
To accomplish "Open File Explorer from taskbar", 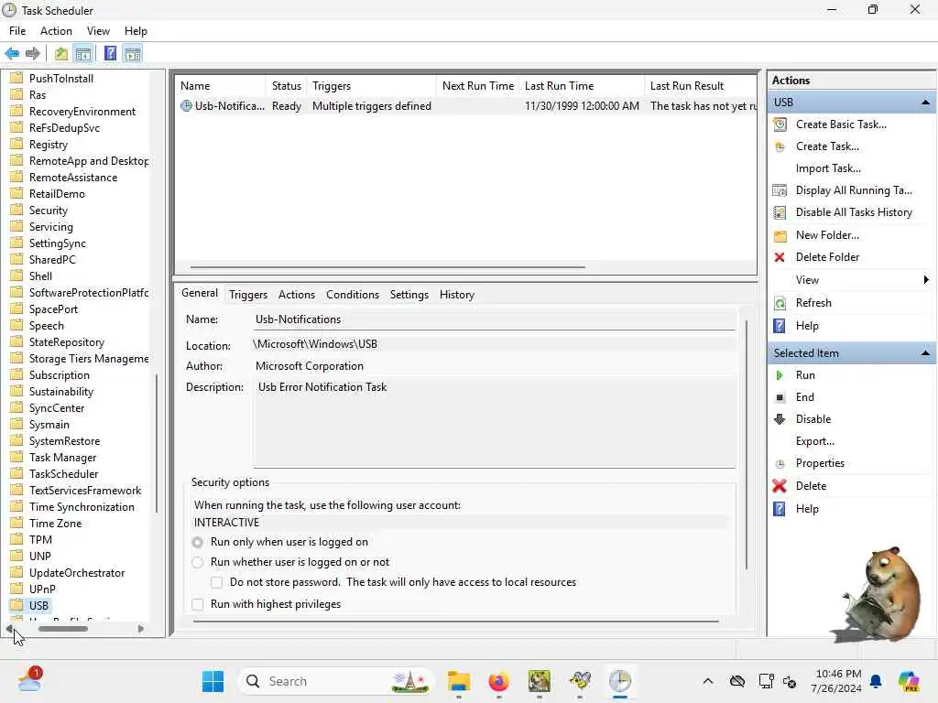I will point(459,681).
